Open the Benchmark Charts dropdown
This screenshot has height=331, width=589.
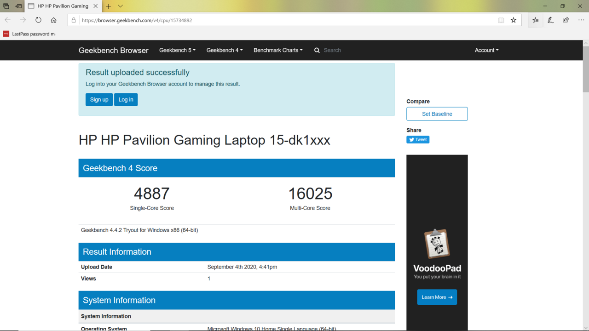(x=278, y=50)
